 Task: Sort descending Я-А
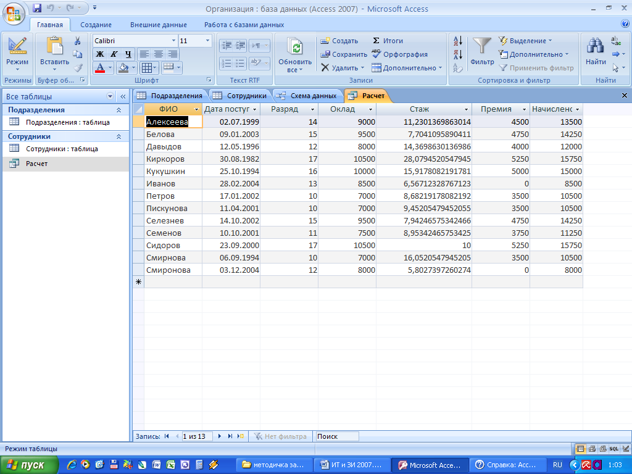(x=458, y=54)
